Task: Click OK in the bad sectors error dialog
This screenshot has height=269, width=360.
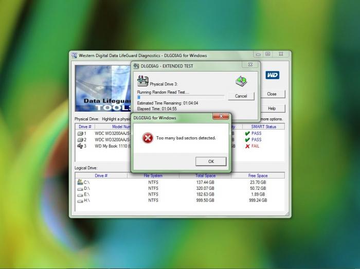Action: (211, 162)
